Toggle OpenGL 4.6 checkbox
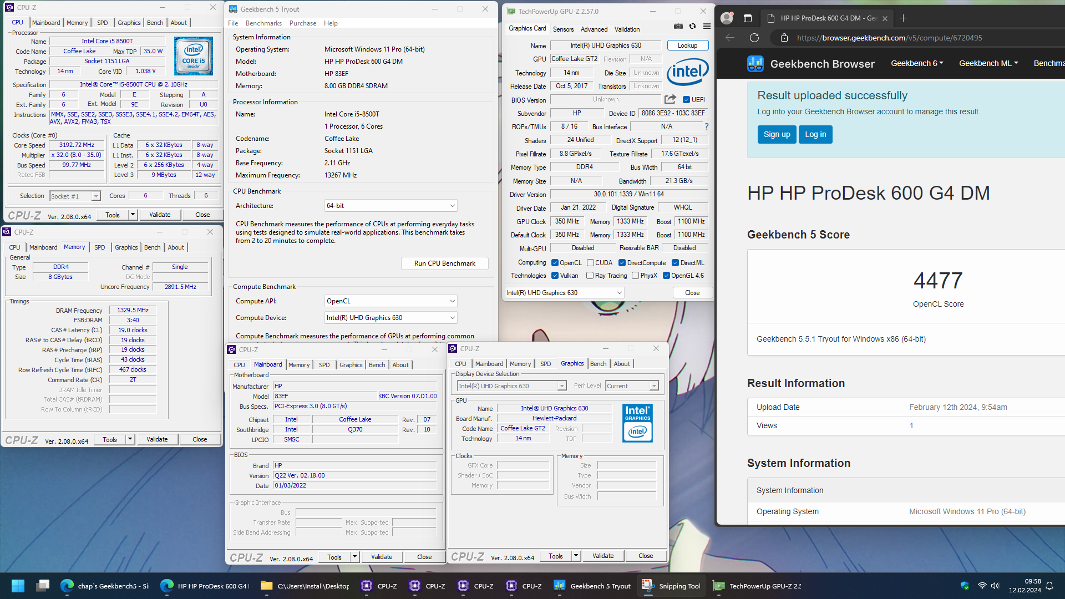Viewport: 1065px width, 599px height. [x=666, y=276]
